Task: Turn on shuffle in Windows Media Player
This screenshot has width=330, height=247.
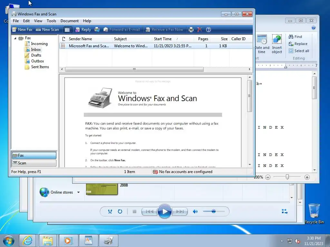Action: click(110, 212)
